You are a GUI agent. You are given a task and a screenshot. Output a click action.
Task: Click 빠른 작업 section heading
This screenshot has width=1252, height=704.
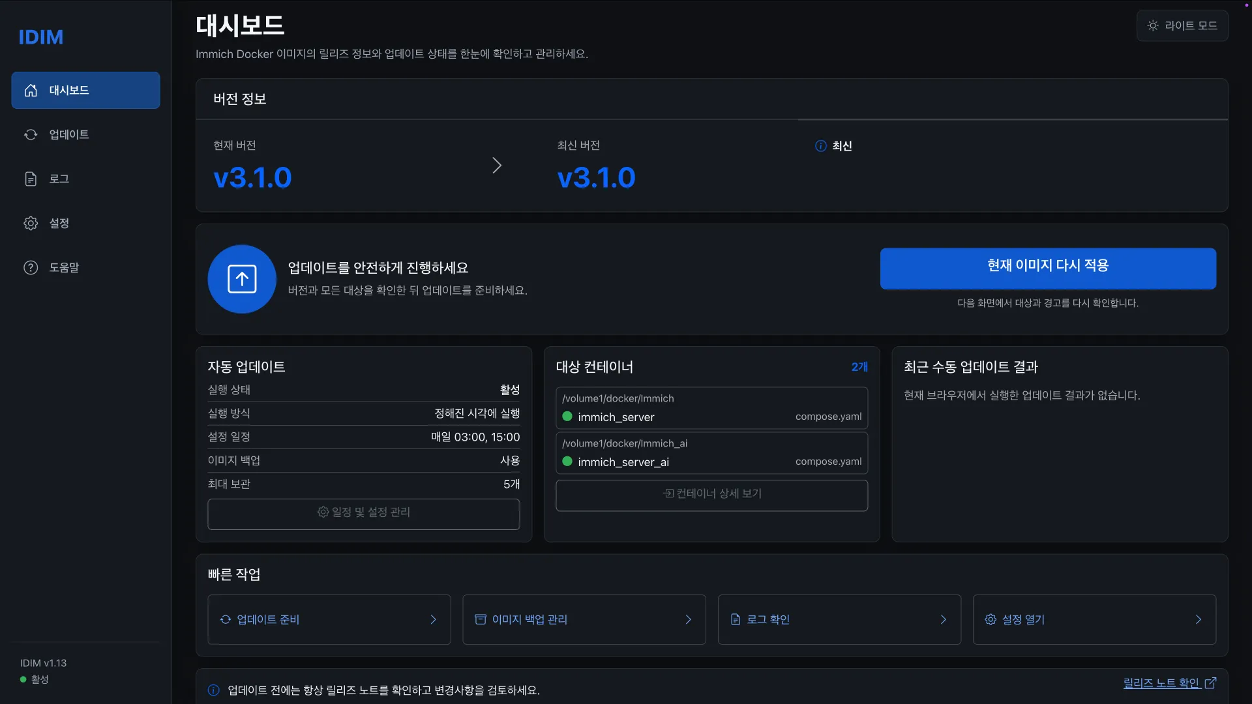[234, 574]
